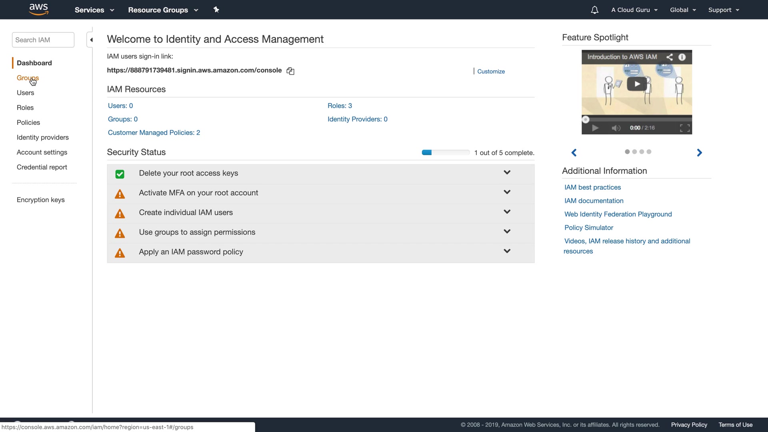Open the Global region dropdown
The image size is (768, 432).
(683, 10)
